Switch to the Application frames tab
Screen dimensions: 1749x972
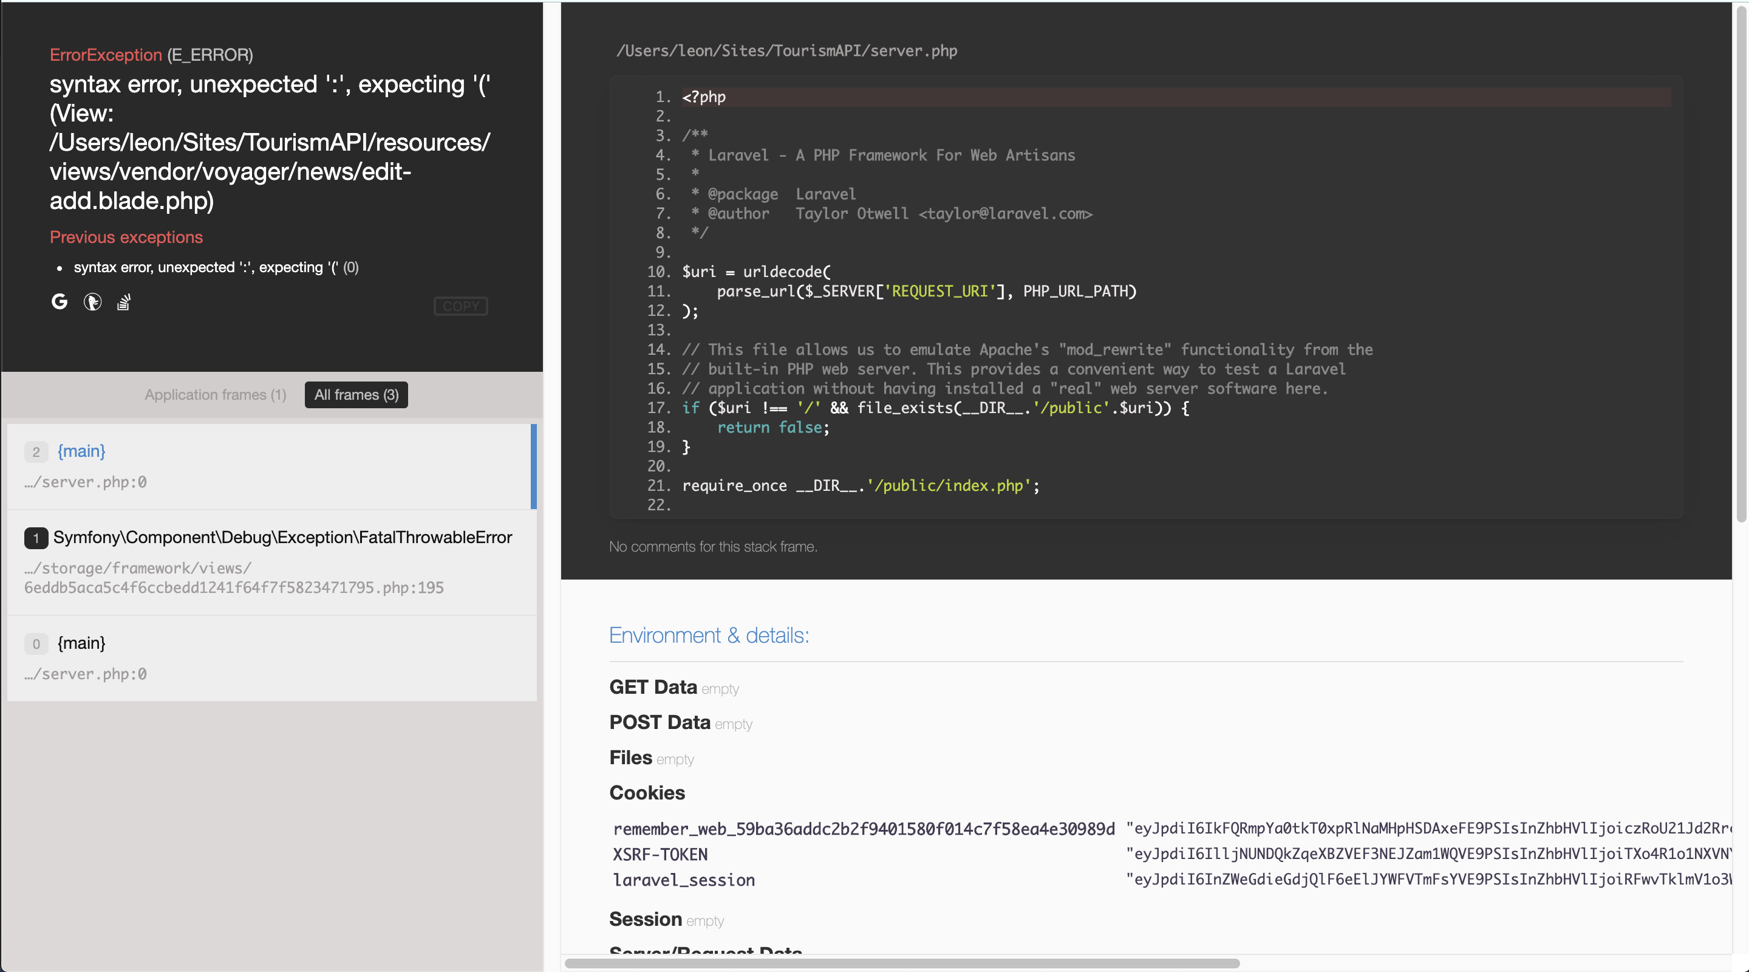point(215,395)
